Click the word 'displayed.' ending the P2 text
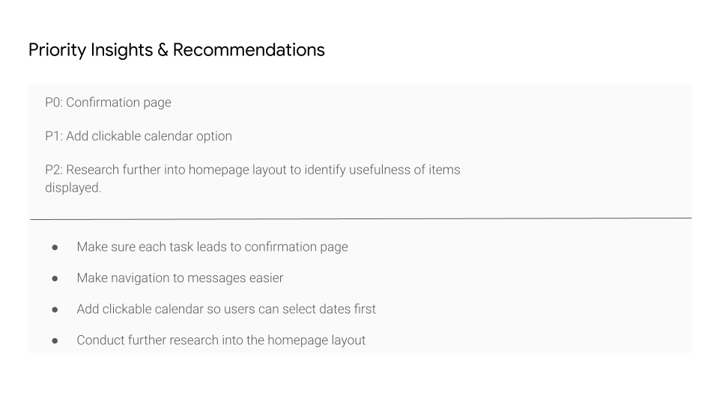 coord(73,188)
